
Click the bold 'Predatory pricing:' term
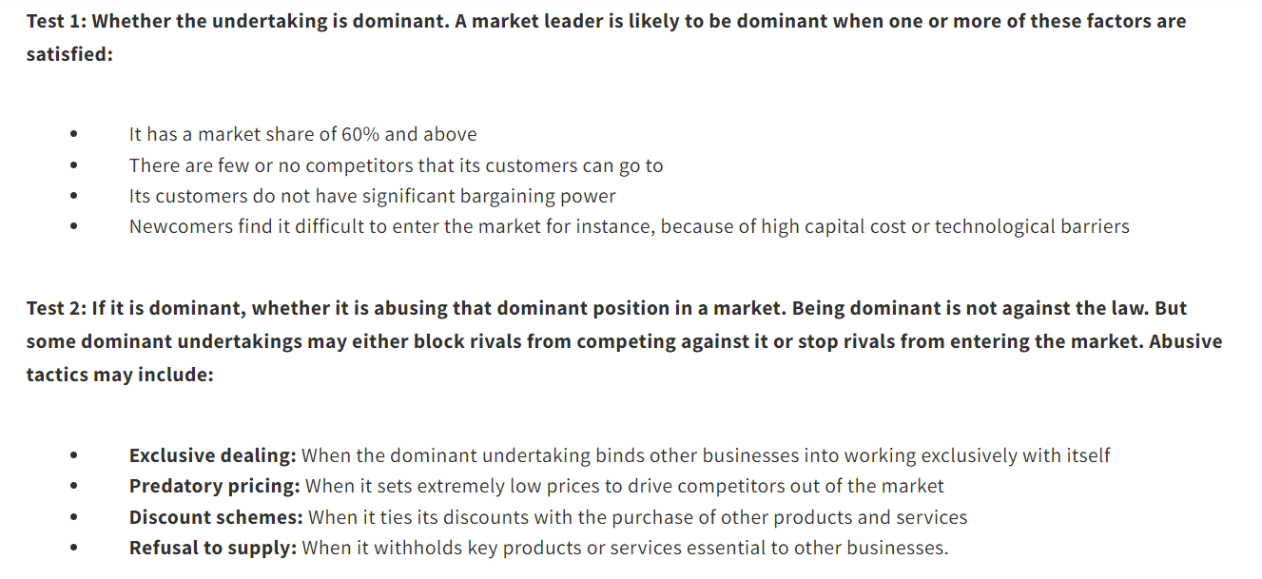(215, 486)
